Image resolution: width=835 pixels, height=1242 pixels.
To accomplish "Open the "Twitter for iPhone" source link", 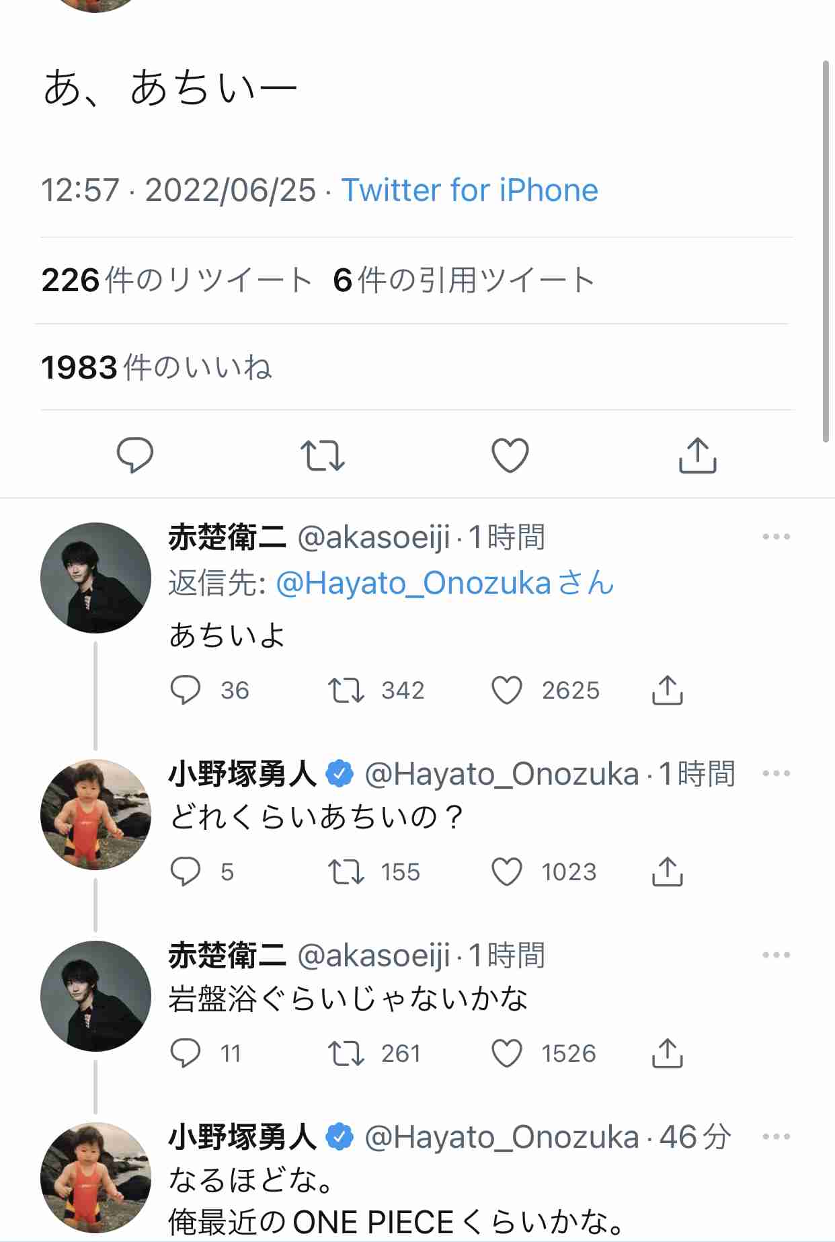I will pos(469,190).
